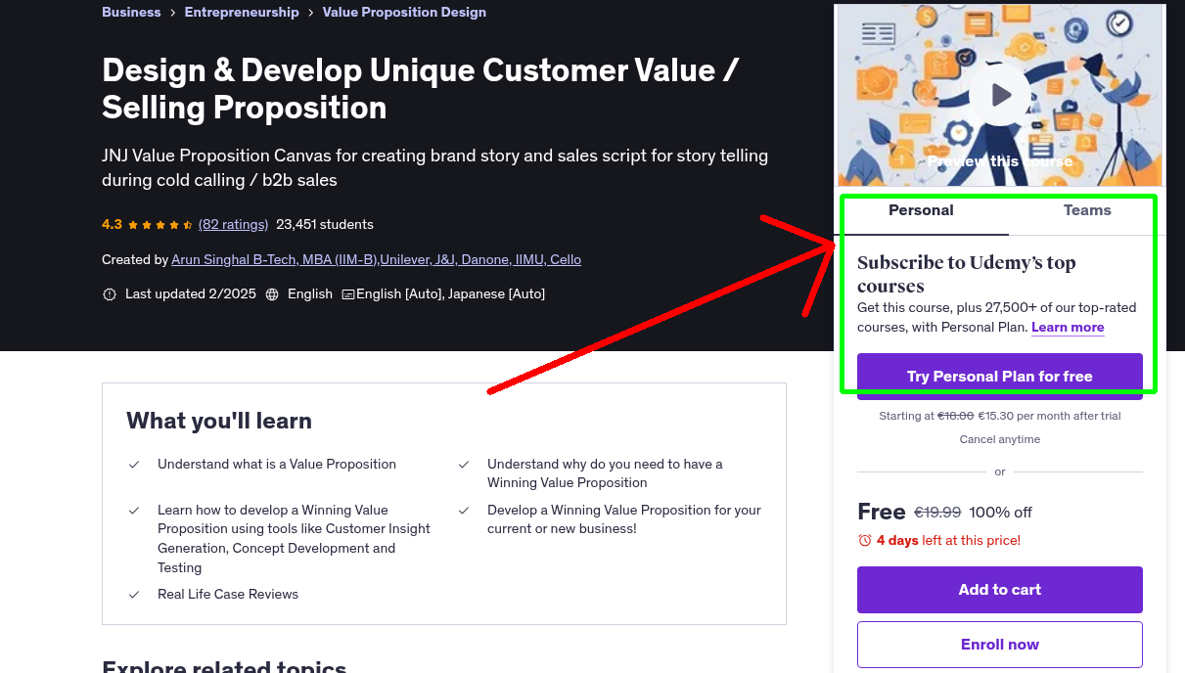Play the course preview video
Viewport: 1185px width, 673px height.
[x=1000, y=95]
